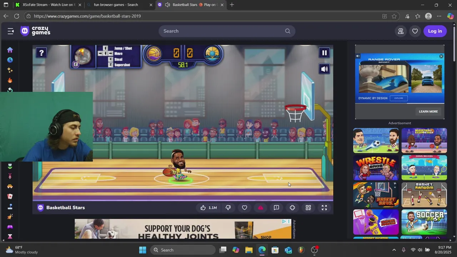This screenshot has height=257, width=457.
Task: Open the clicker cursor sidebar category
Action: [x=10, y=217]
